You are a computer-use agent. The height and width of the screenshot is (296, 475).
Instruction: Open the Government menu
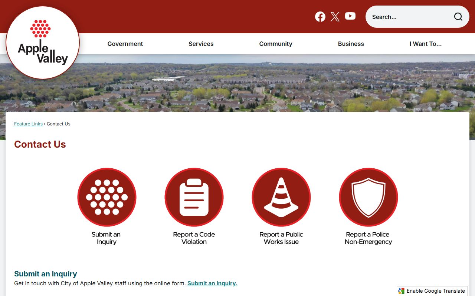(x=125, y=44)
